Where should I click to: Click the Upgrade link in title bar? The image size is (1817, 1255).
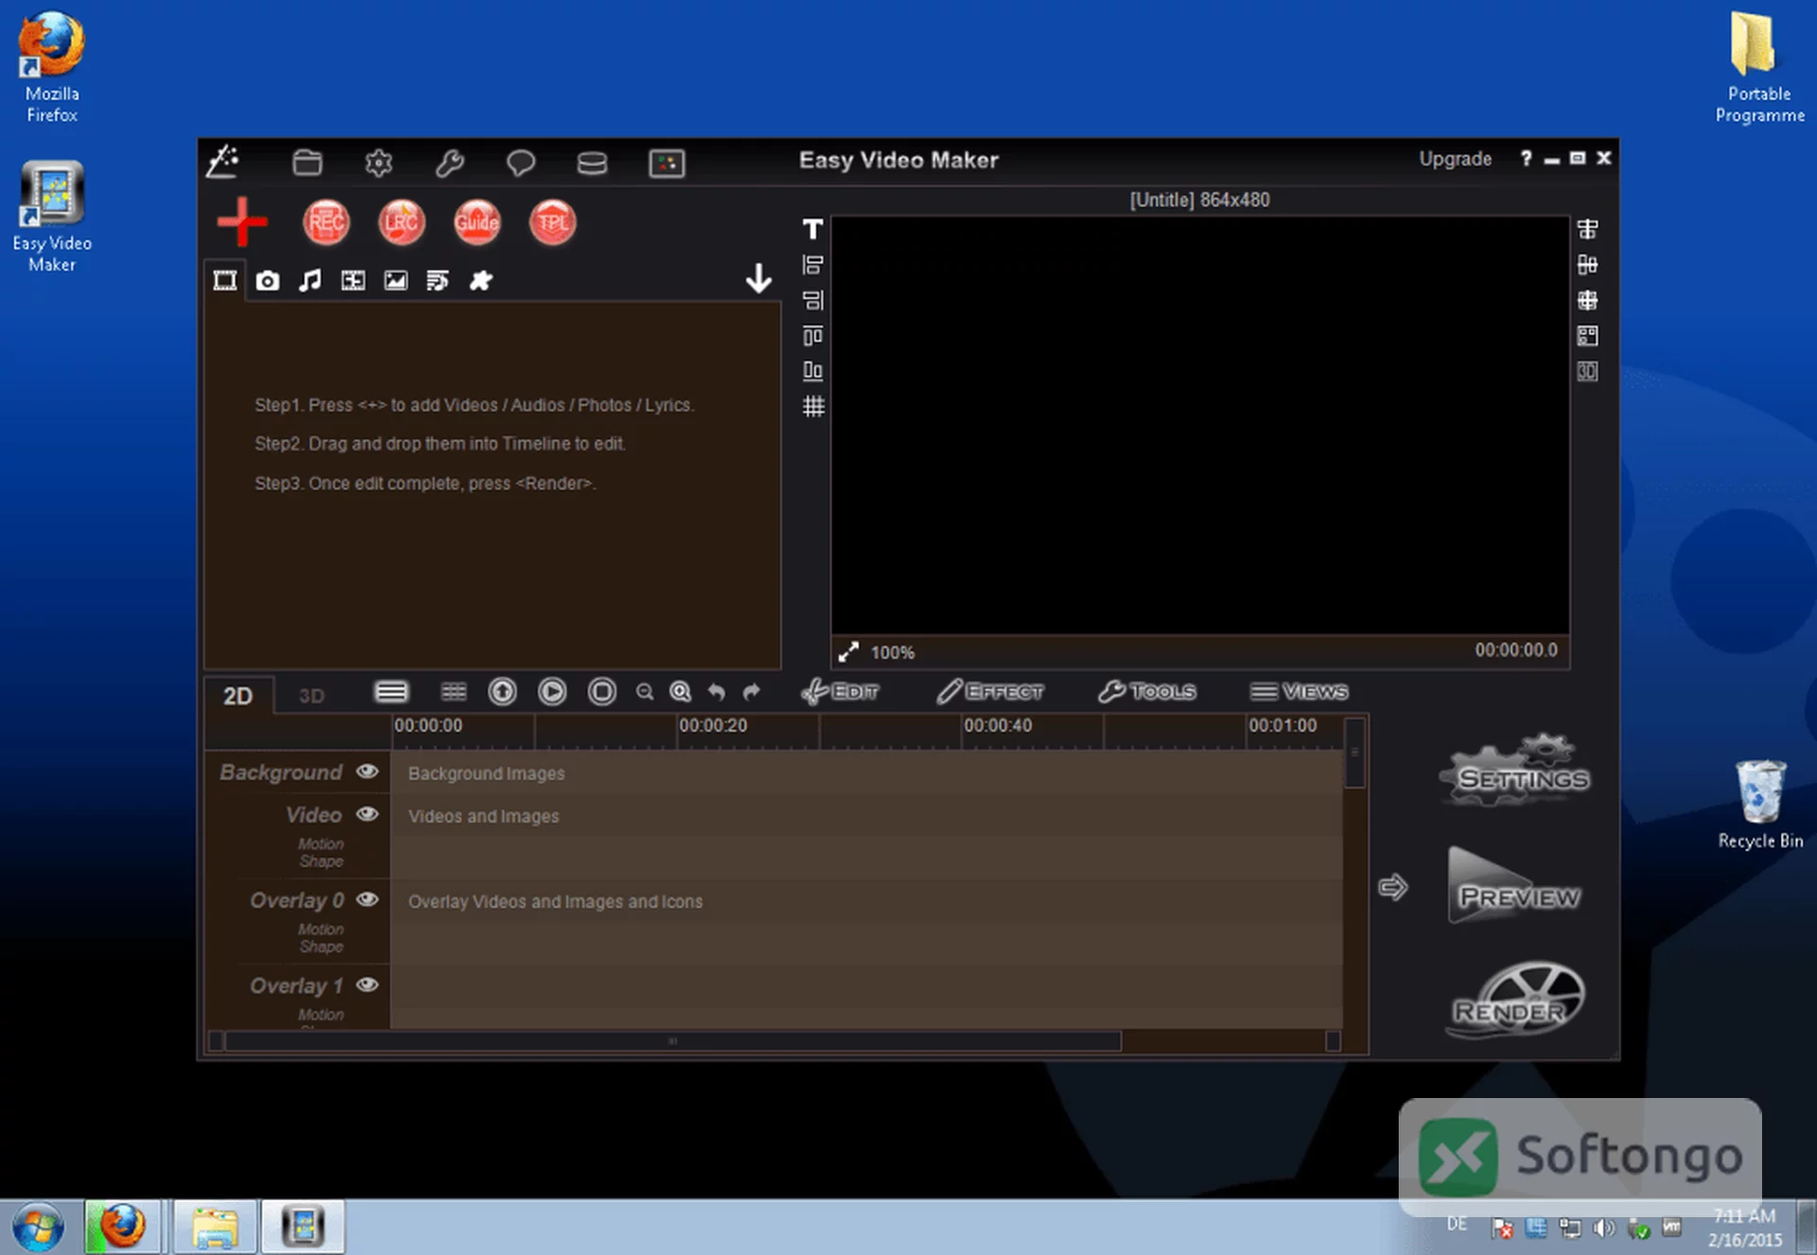click(x=1455, y=159)
